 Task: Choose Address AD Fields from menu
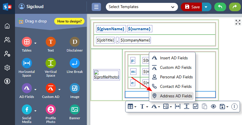coord(172,96)
